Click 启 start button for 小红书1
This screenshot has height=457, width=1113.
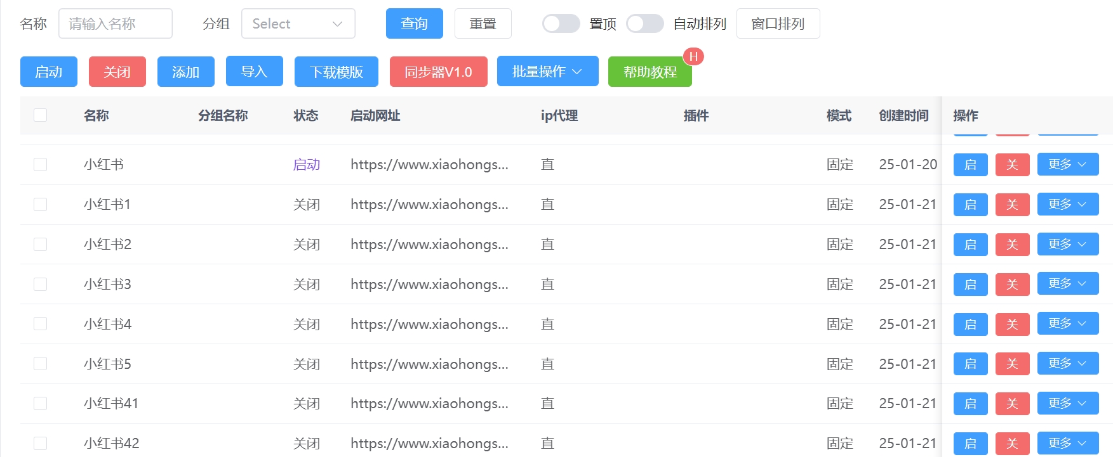pos(971,204)
